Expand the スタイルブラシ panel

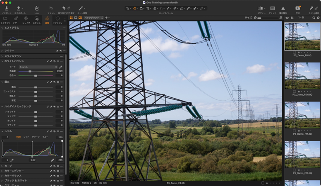click(2, 56)
